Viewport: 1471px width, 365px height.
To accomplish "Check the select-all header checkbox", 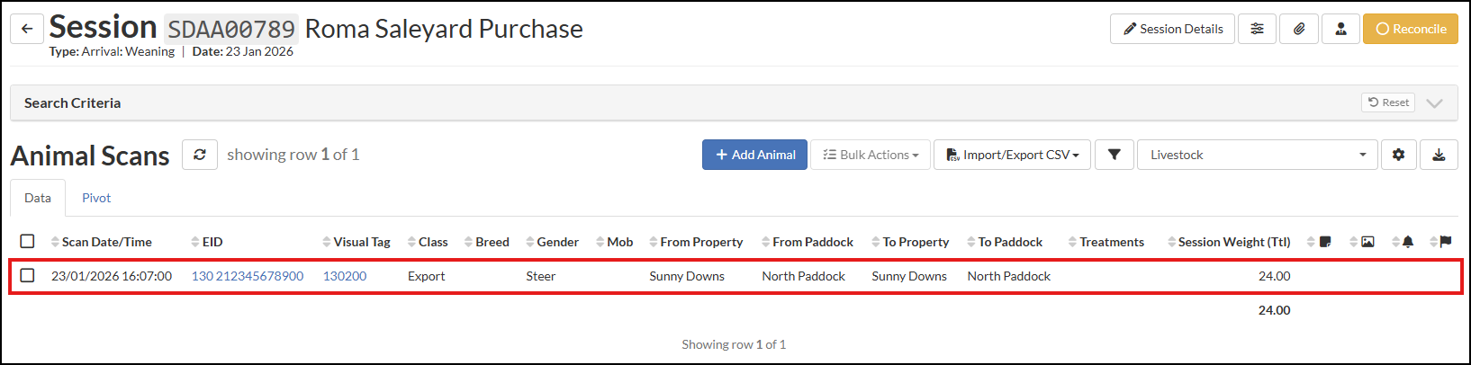I will point(27,241).
